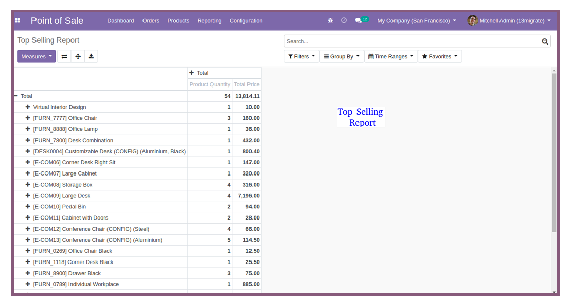Image resolution: width=571 pixels, height=307 pixels.
Task: Open the Reporting menu
Action: pyautogui.click(x=209, y=21)
